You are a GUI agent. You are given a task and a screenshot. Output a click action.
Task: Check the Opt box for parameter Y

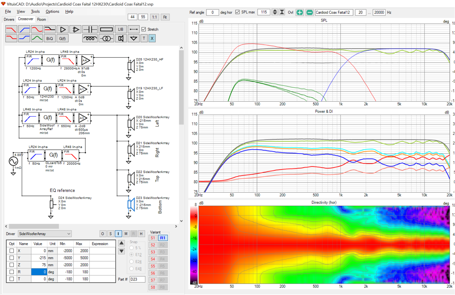12,258
